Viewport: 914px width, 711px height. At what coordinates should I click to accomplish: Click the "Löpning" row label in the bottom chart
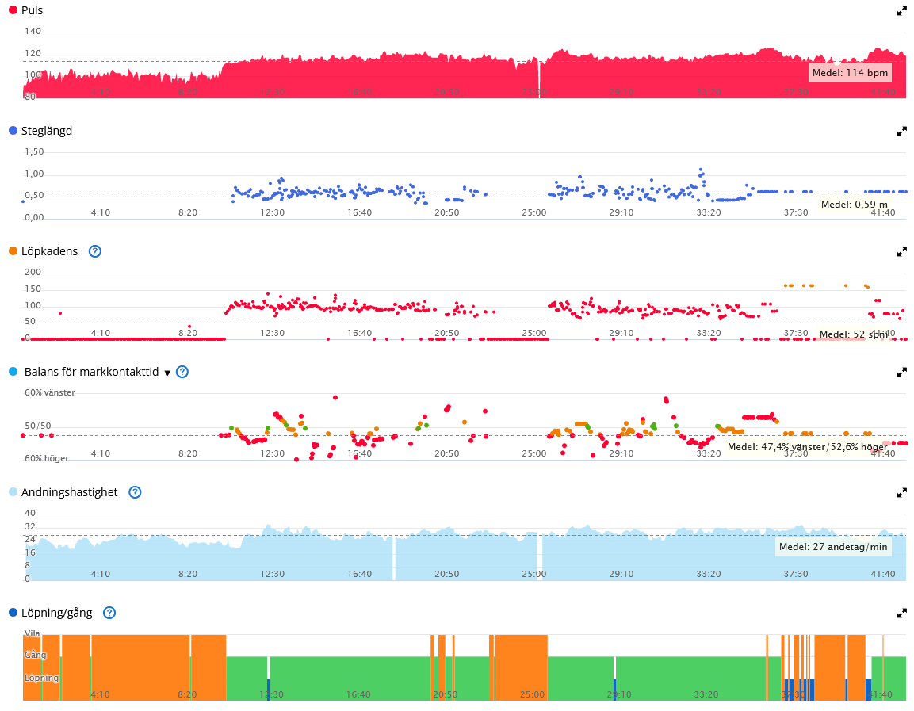point(41,678)
